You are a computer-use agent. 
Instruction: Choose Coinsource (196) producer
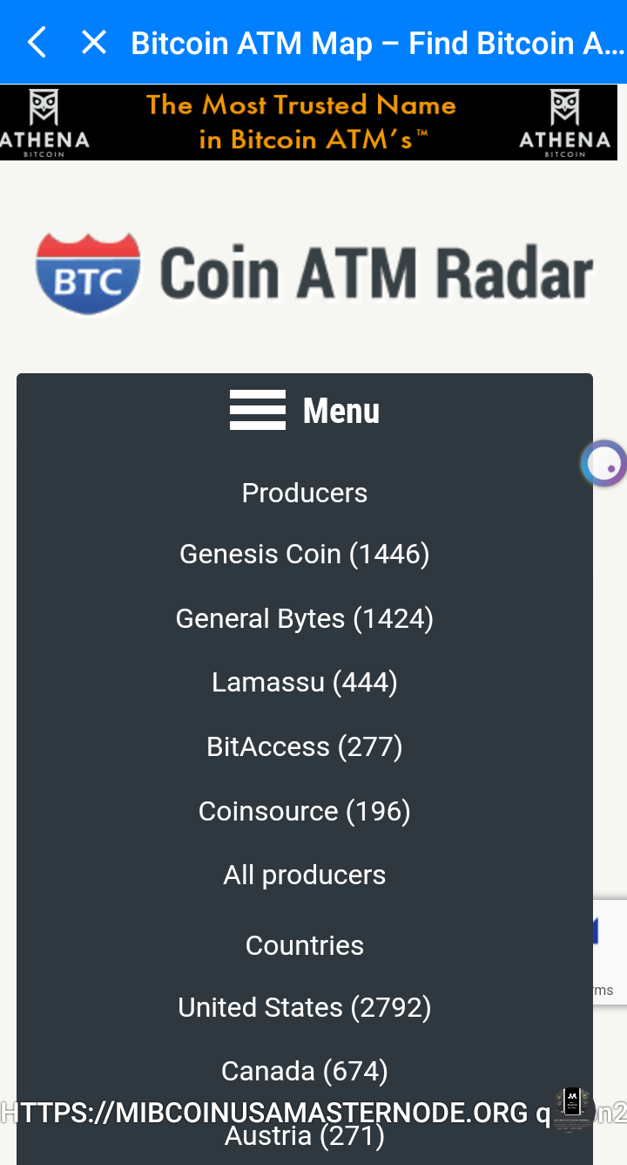tap(305, 811)
